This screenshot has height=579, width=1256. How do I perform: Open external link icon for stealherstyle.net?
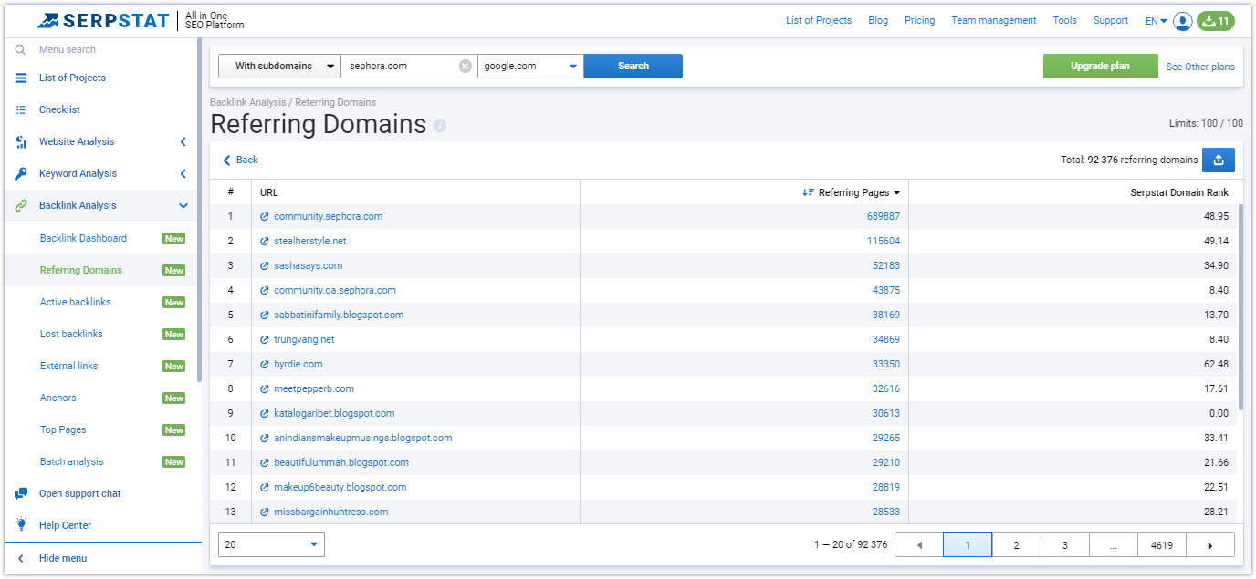point(265,242)
